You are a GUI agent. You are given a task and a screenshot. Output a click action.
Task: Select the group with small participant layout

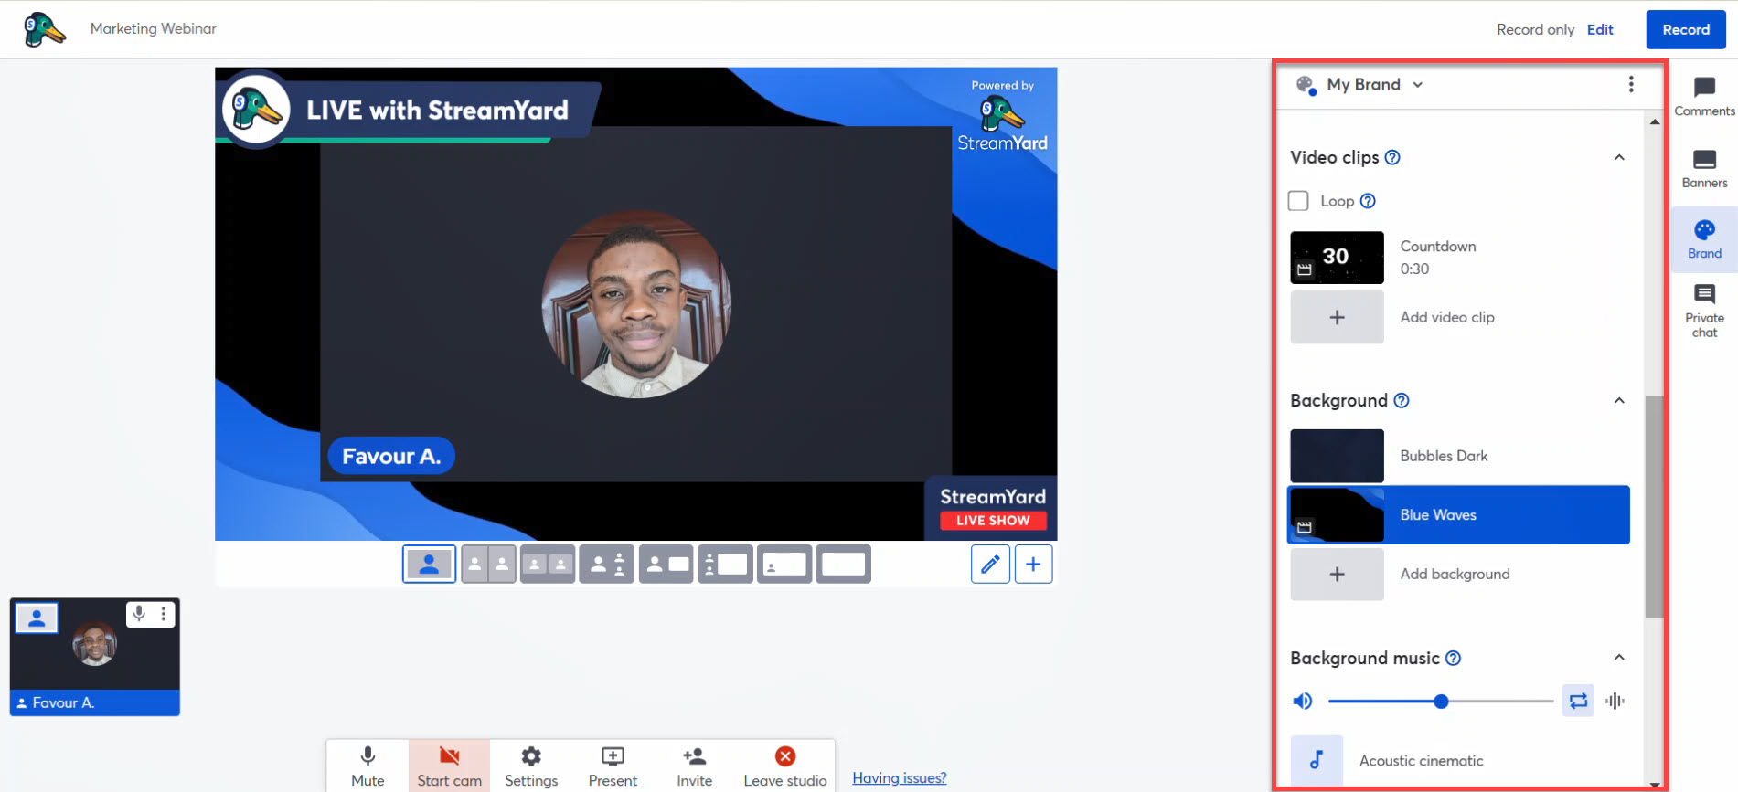point(606,565)
